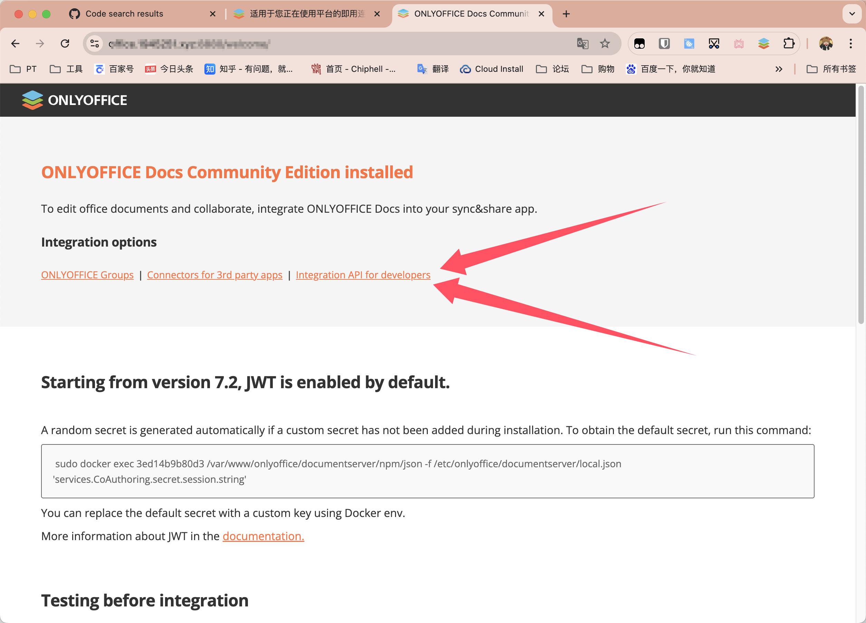The width and height of the screenshot is (866, 623).
Task: Open the ONLYOFFICE layered extension icon
Action: [764, 44]
